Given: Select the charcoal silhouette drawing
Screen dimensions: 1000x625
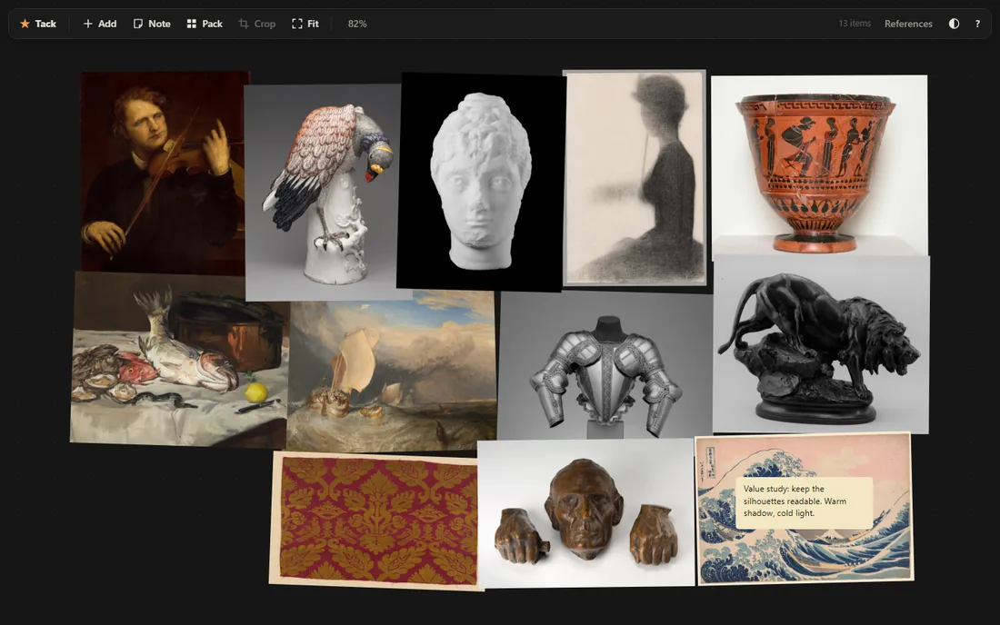Looking at the screenshot, I should 635,178.
